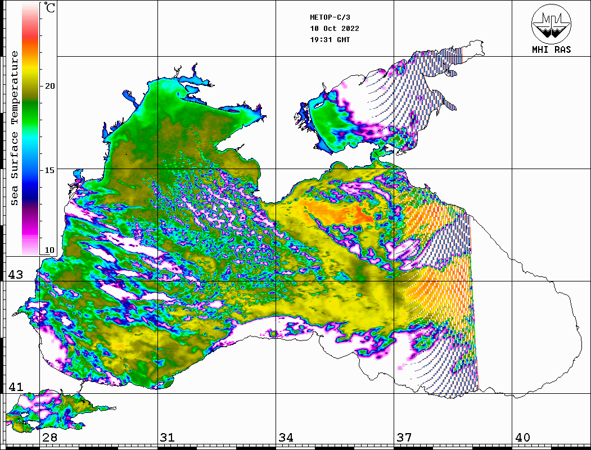
Task: Click the 'METOP-C/3' satellite label
Action: (330, 17)
